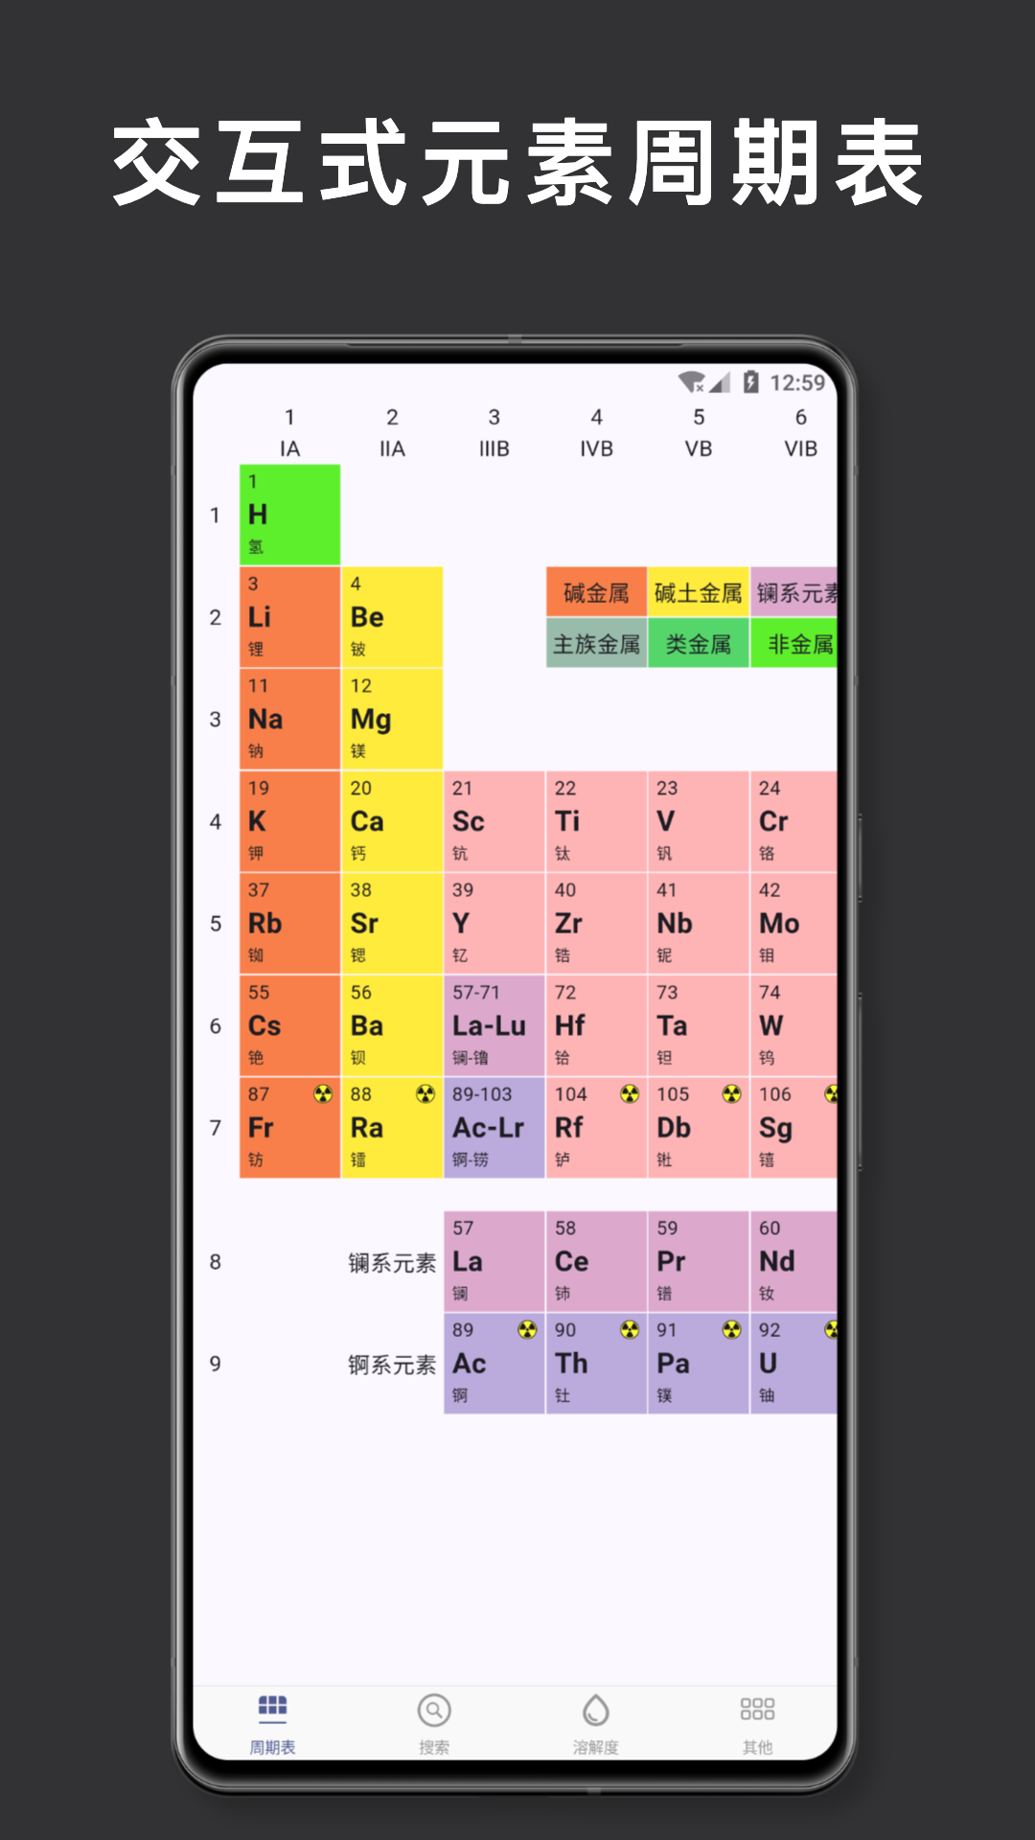Tap the battery icon in status bar
This screenshot has width=1035, height=1840.
click(751, 382)
